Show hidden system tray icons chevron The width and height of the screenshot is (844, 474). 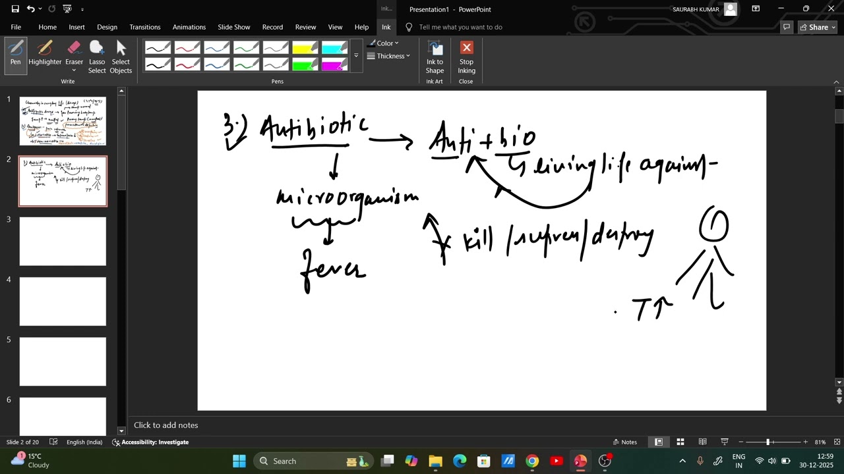coord(682,461)
